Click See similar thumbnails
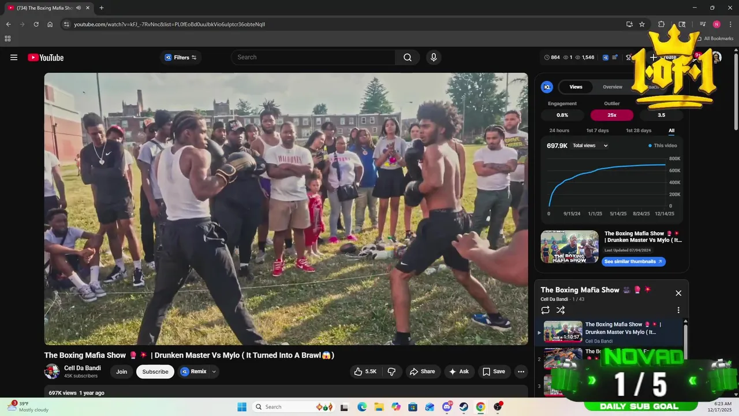The height and width of the screenshot is (416, 739). [x=634, y=262]
